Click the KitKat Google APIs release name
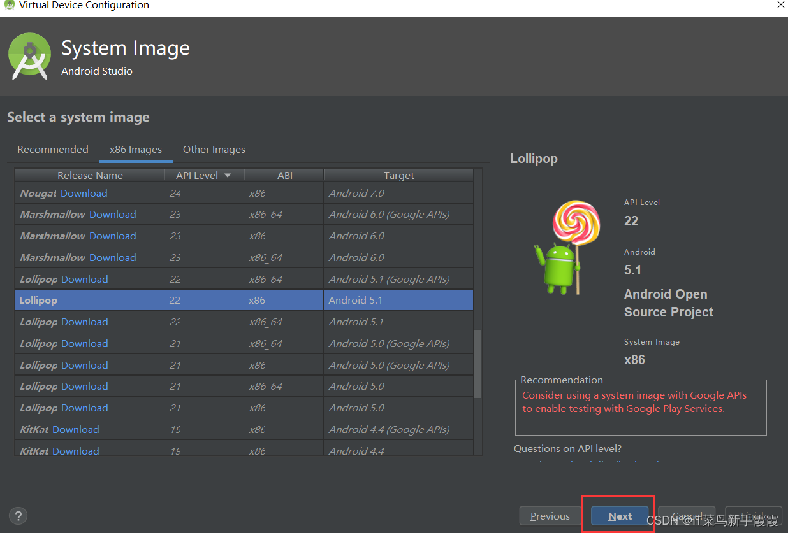Viewport: 788px width, 533px height. [x=34, y=429]
